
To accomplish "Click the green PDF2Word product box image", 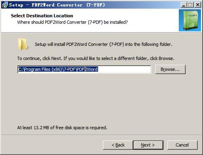I will (x=190, y=20).
